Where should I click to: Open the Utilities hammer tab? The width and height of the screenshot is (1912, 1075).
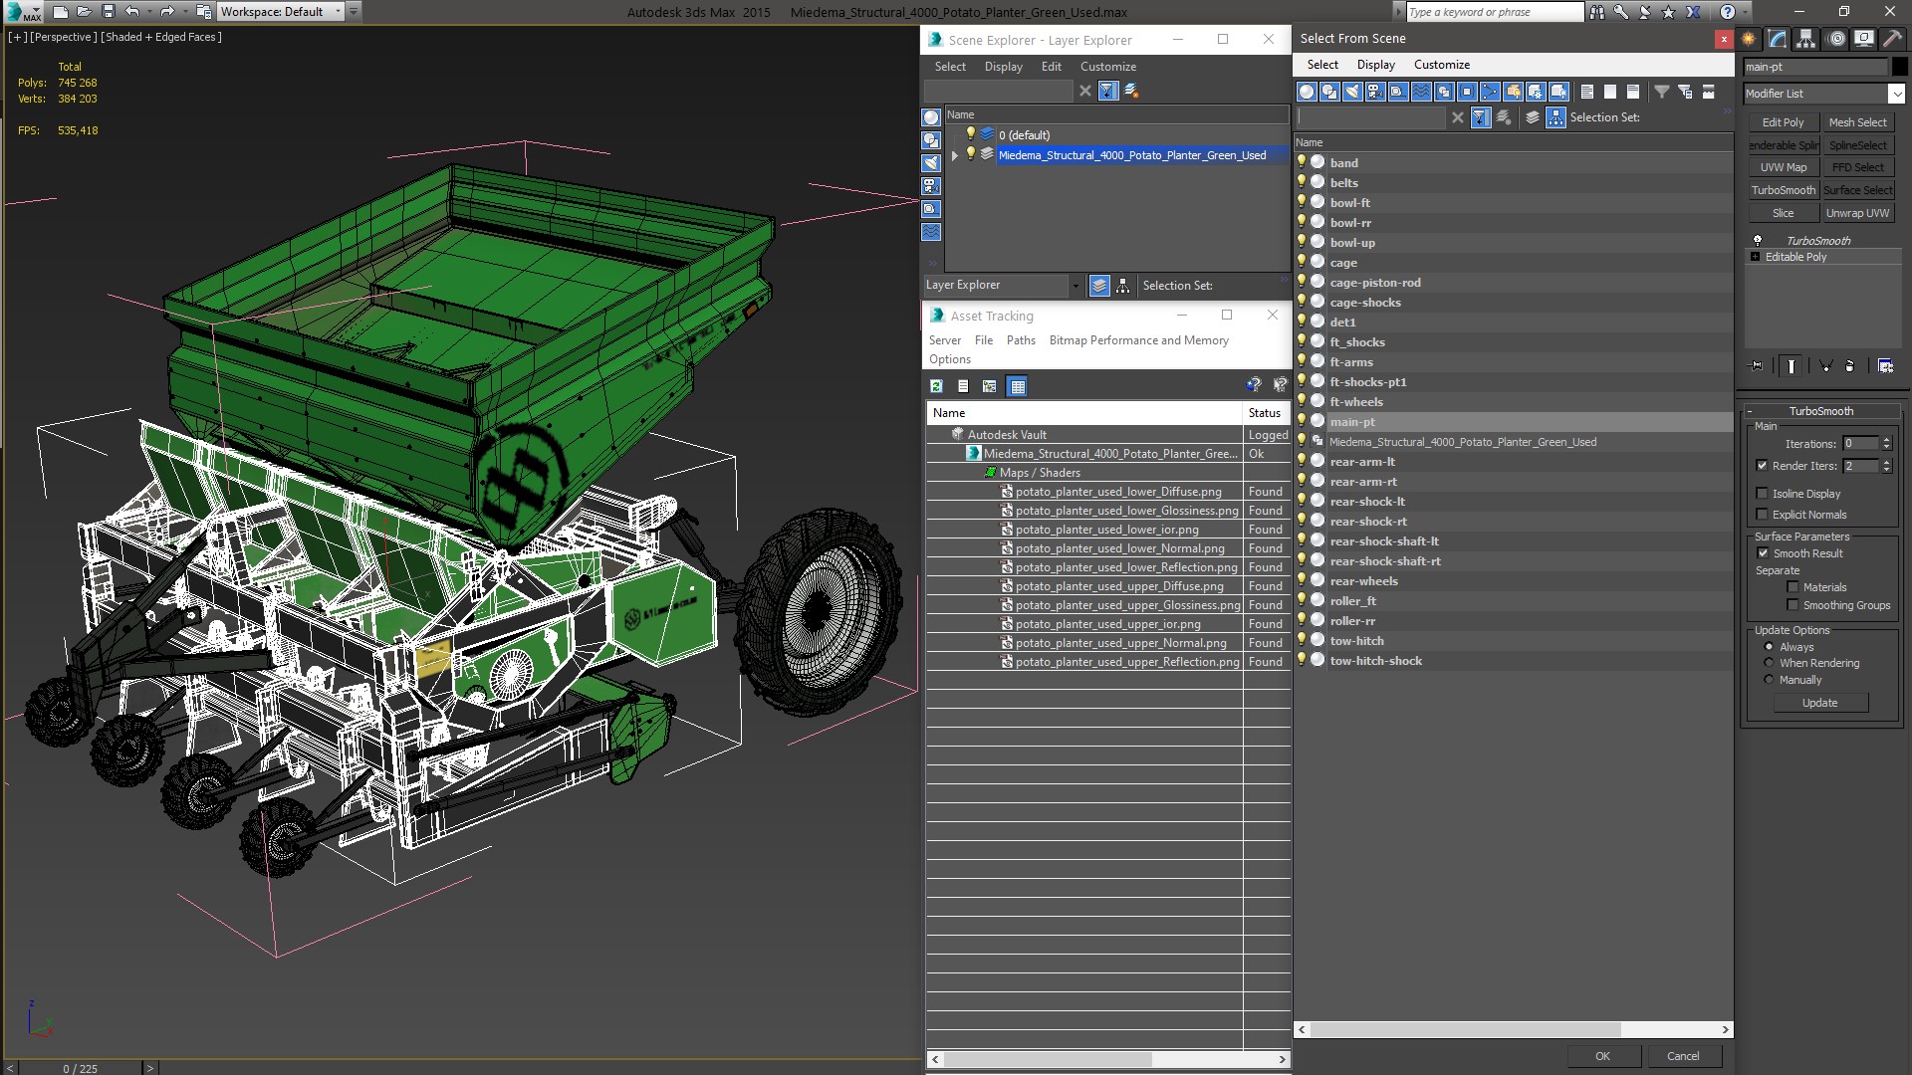click(x=1893, y=39)
